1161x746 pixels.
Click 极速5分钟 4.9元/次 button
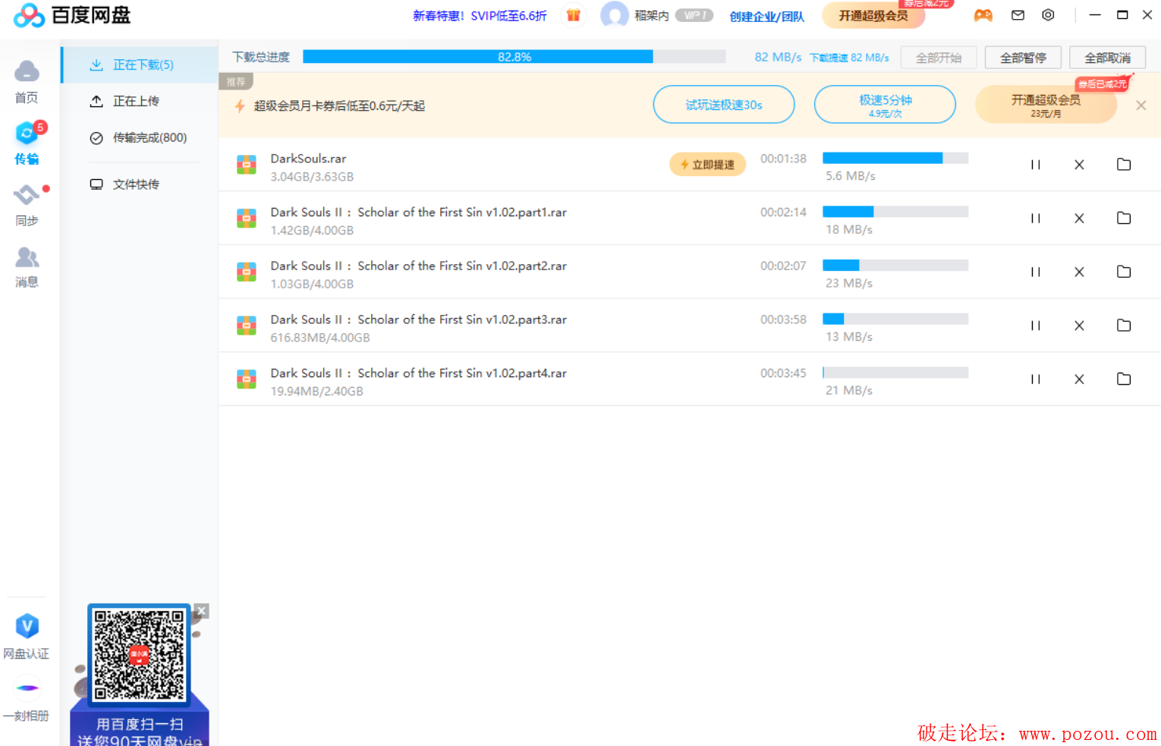coord(885,105)
